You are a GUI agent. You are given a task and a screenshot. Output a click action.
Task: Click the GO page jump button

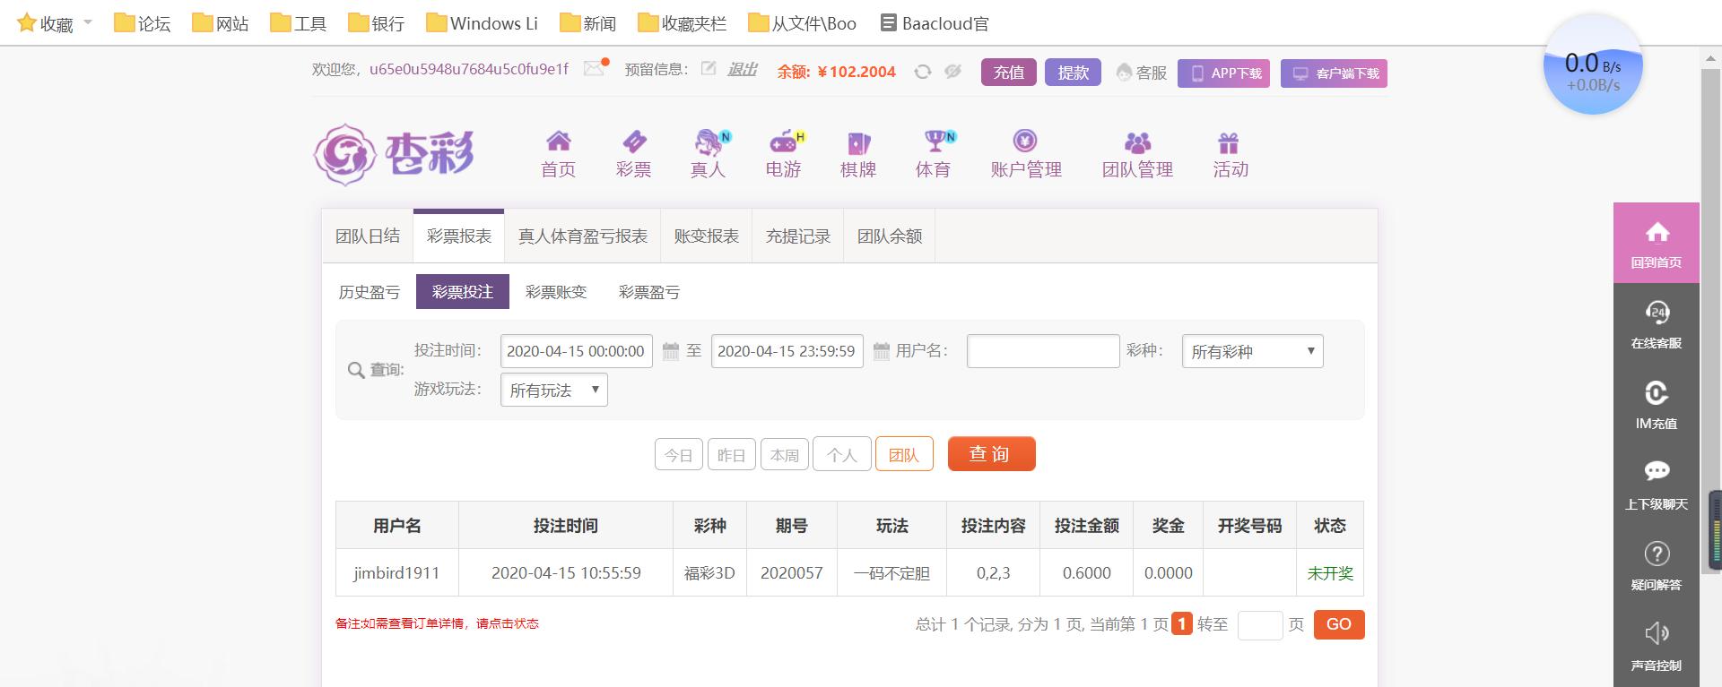(1339, 624)
